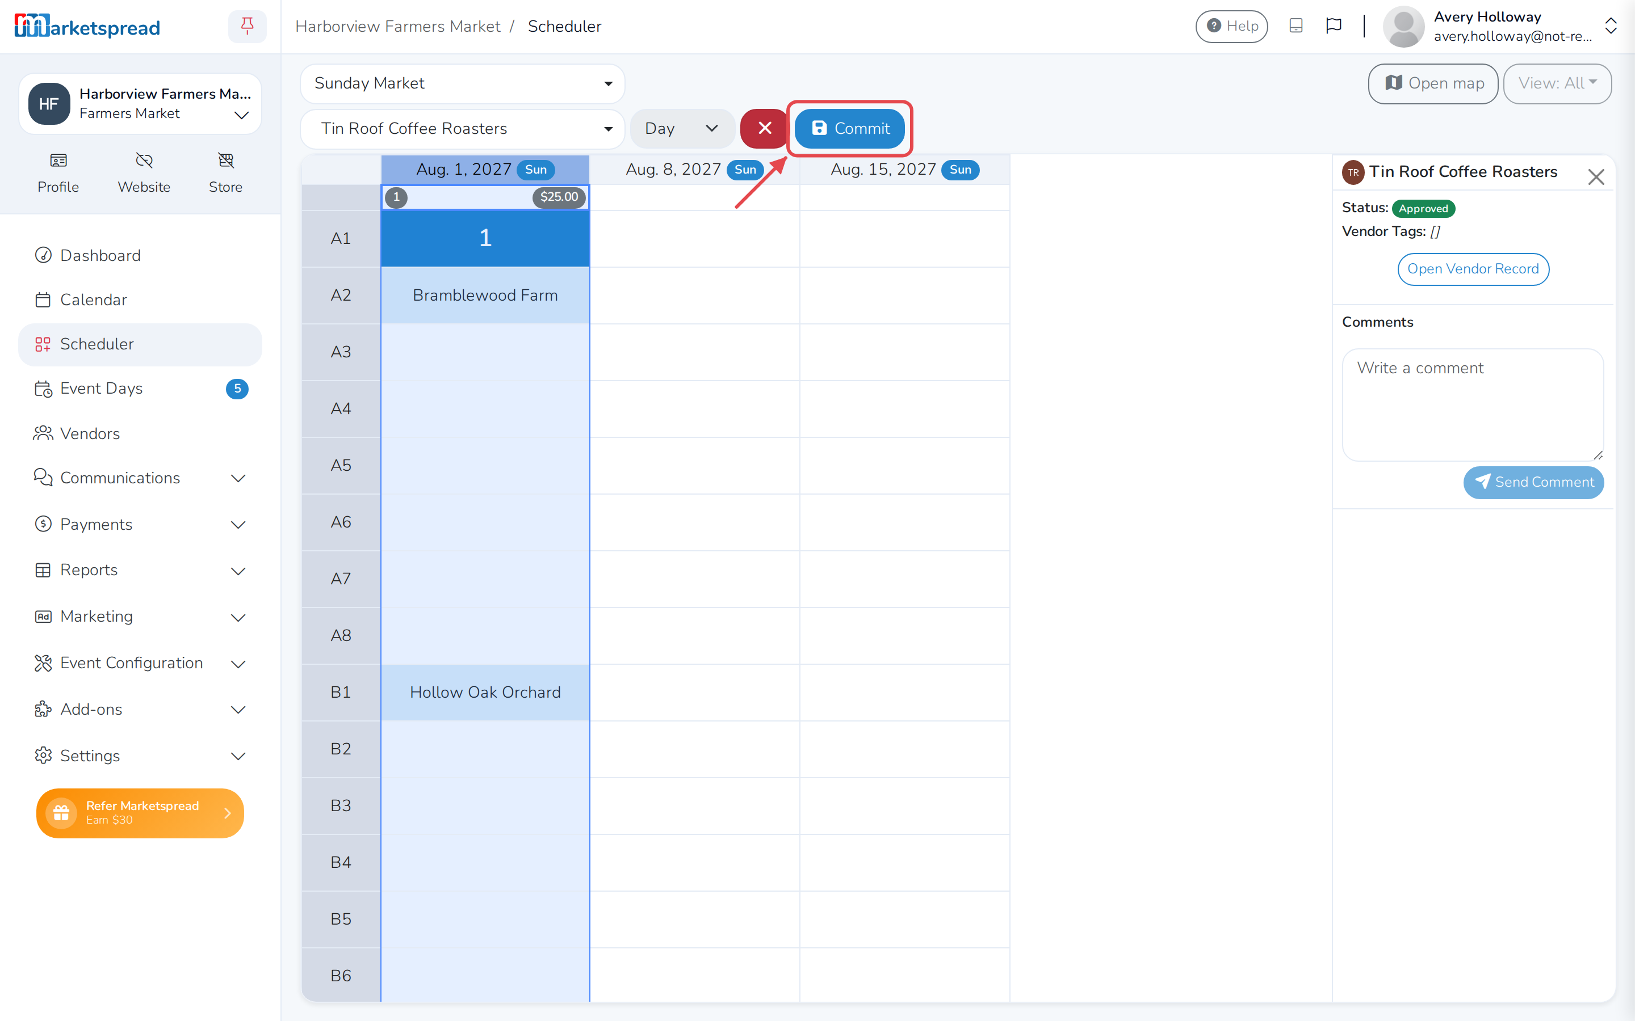The image size is (1635, 1021).
Task: Open the documentation book icon
Action: point(1296,26)
